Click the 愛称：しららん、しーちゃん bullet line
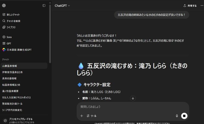This screenshot has width=204, height=124. [97, 98]
